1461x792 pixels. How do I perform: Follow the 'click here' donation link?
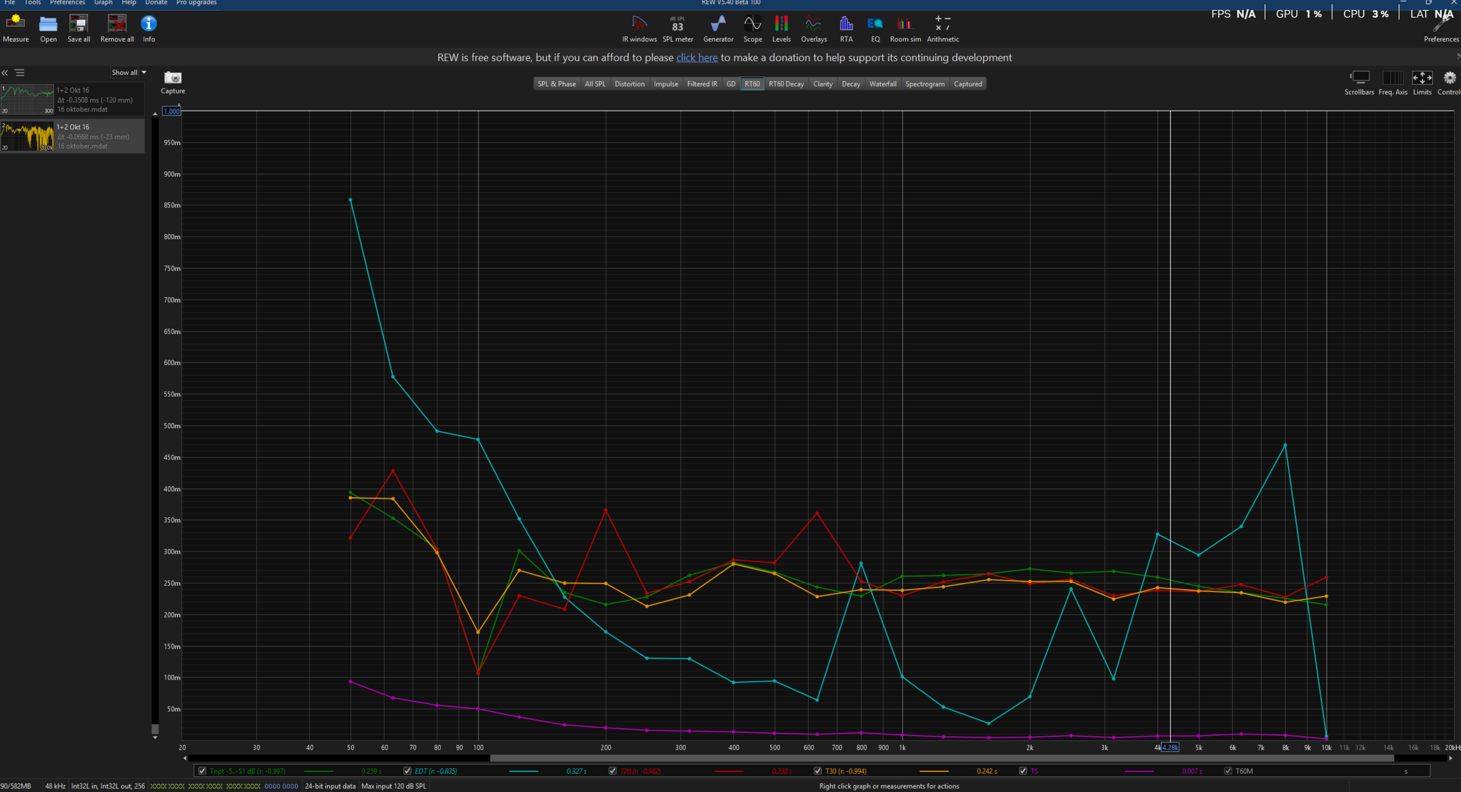tap(696, 57)
